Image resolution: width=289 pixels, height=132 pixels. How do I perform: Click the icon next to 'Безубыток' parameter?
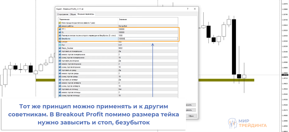point(60,39)
